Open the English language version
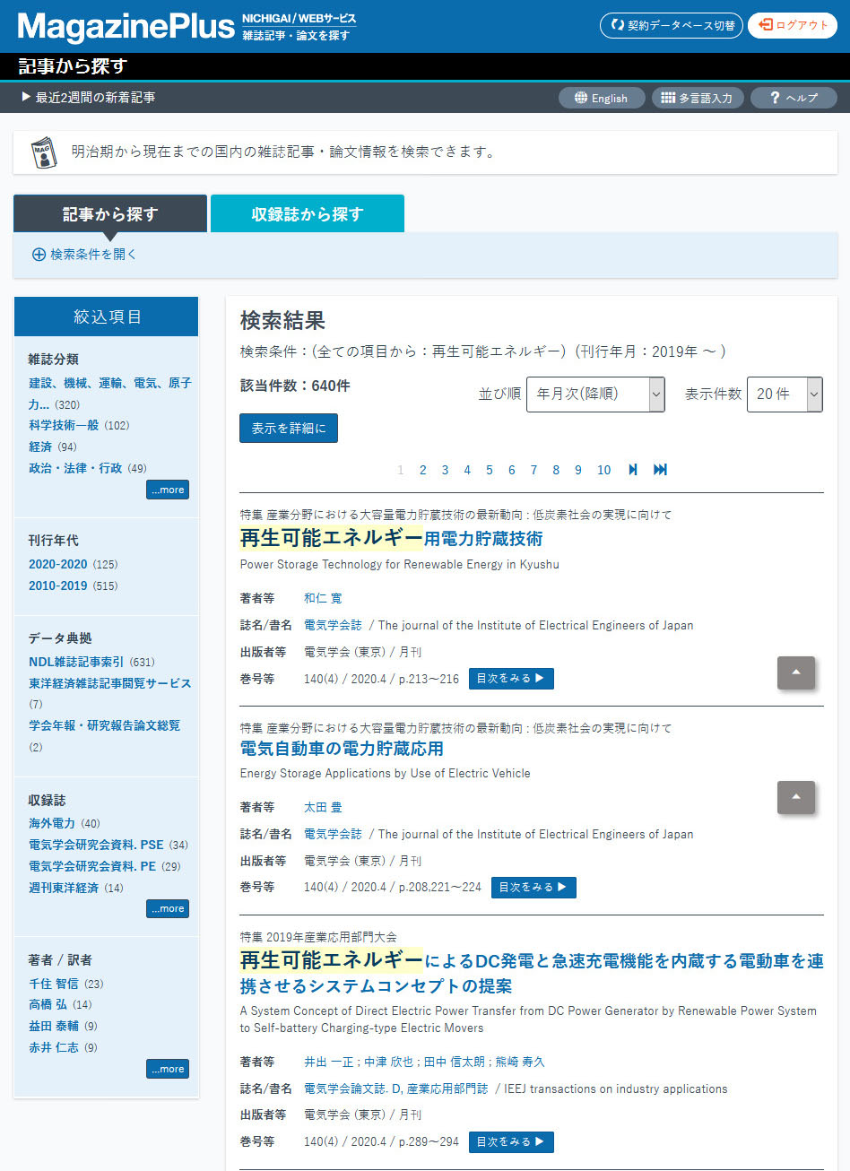This screenshot has height=1171, width=850. [601, 98]
